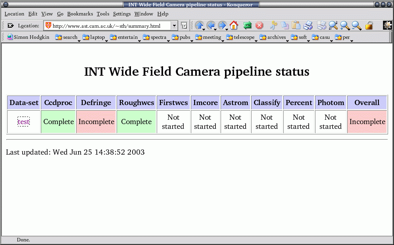Open the test data-set link
Screen dimensions: 394x245
coord(23,122)
